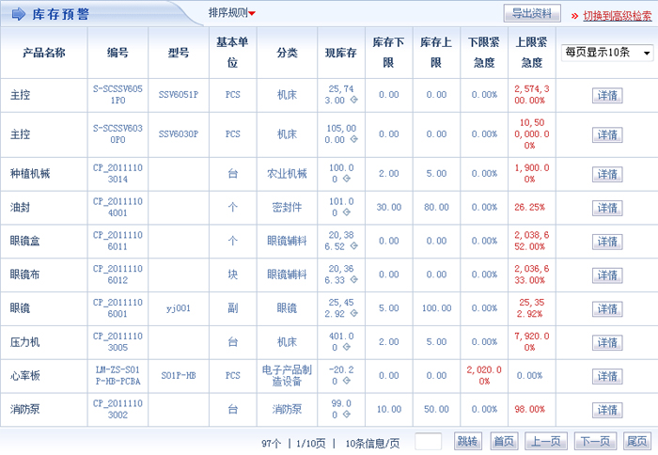Click the page number input field
This screenshot has width=658, height=455.
click(x=429, y=441)
